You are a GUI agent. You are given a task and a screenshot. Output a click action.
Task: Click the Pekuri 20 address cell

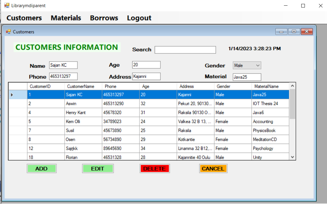(195, 103)
